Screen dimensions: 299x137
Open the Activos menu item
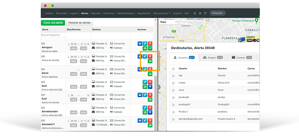pos(49,13)
